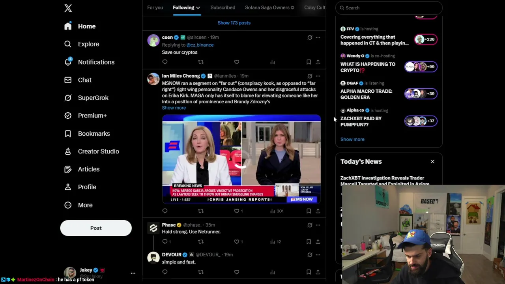Screen dimensions: 505x284
Task: Open more options on Phase's post
Action: click(x=318, y=225)
